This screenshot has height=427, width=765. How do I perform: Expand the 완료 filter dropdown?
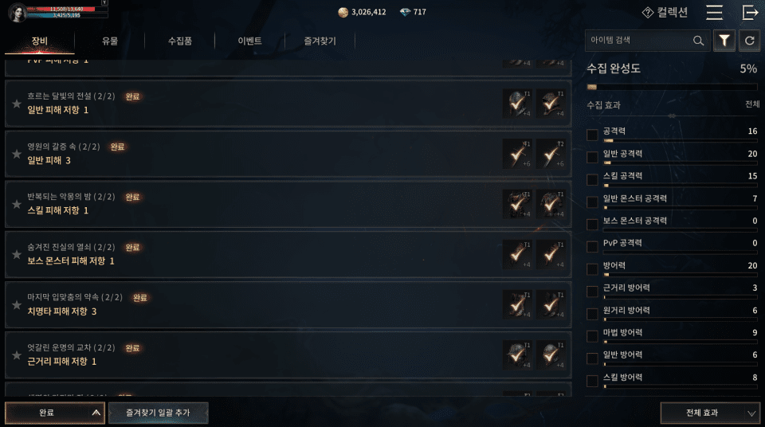[55, 413]
